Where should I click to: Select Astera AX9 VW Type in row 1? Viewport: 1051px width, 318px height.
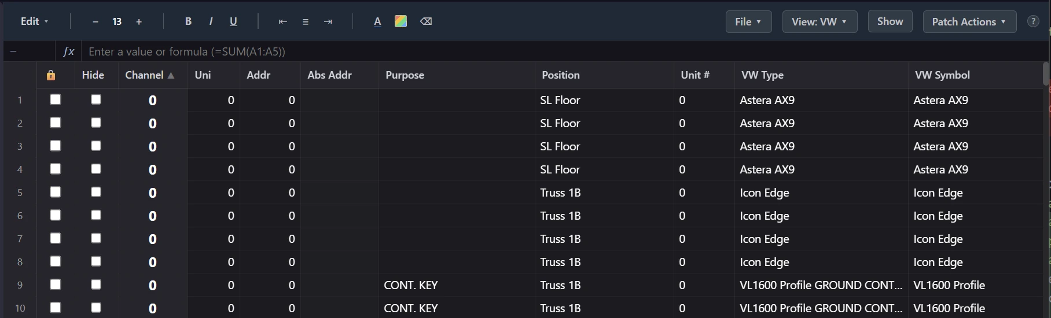click(x=821, y=100)
